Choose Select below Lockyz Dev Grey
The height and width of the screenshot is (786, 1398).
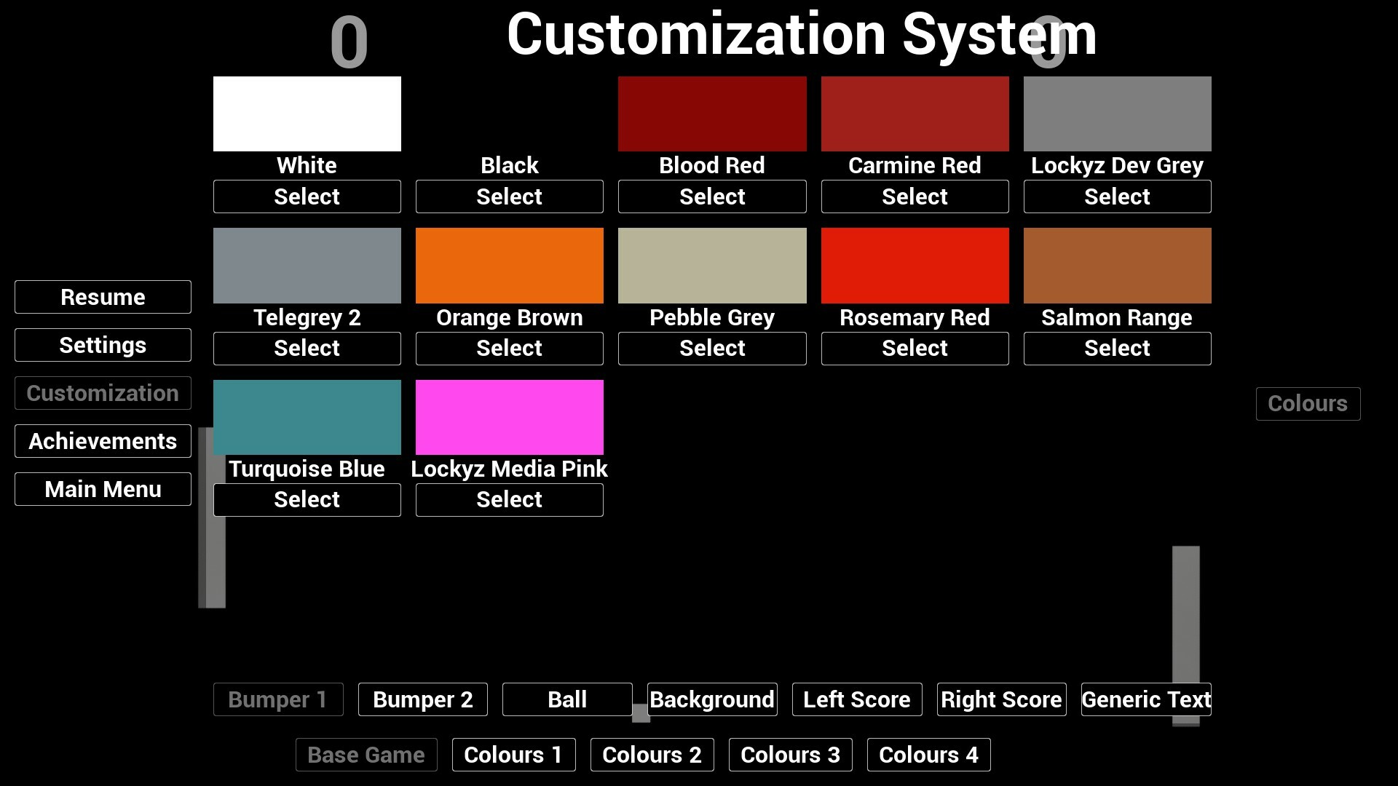[1117, 196]
